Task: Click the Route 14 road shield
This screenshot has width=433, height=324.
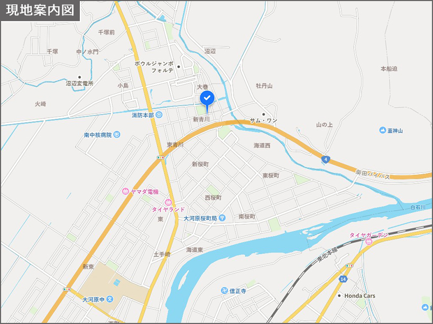Action: point(343,279)
